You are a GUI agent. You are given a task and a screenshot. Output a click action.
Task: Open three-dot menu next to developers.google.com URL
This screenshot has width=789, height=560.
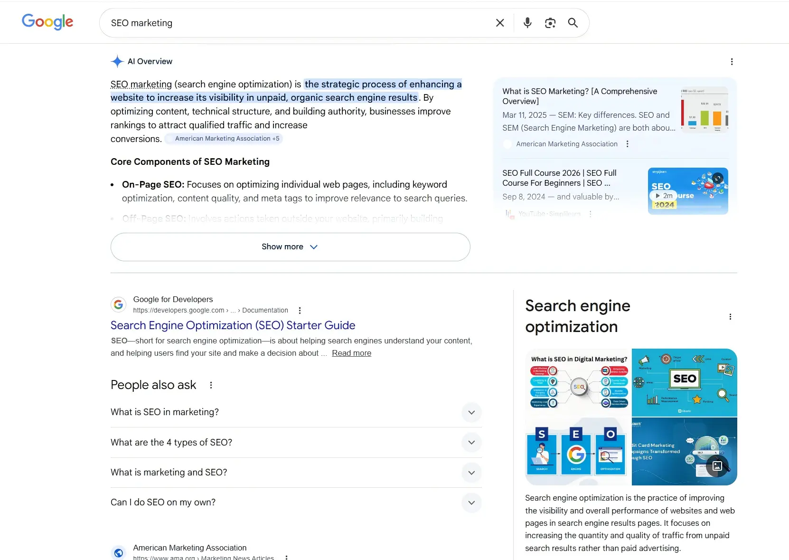(300, 311)
